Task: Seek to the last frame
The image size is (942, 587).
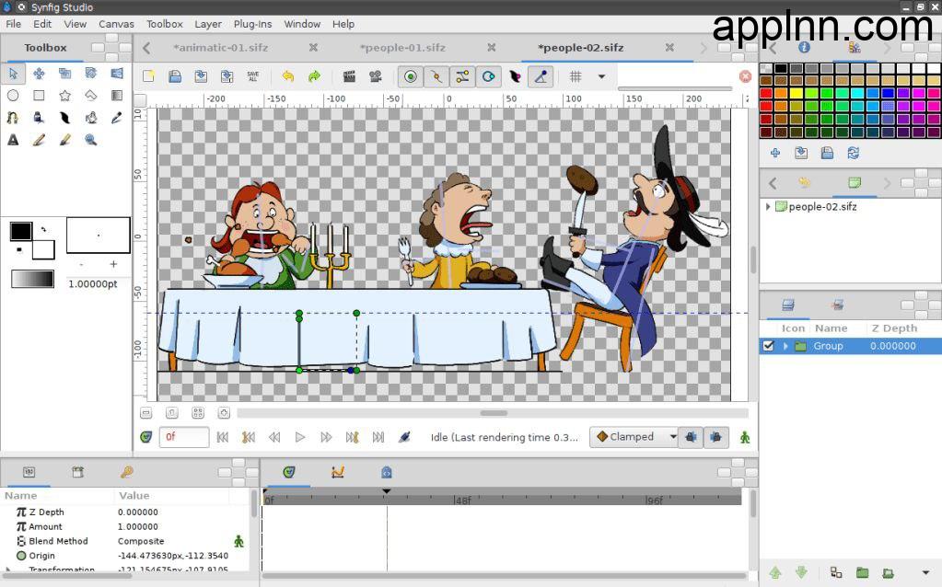Action: coord(378,438)
